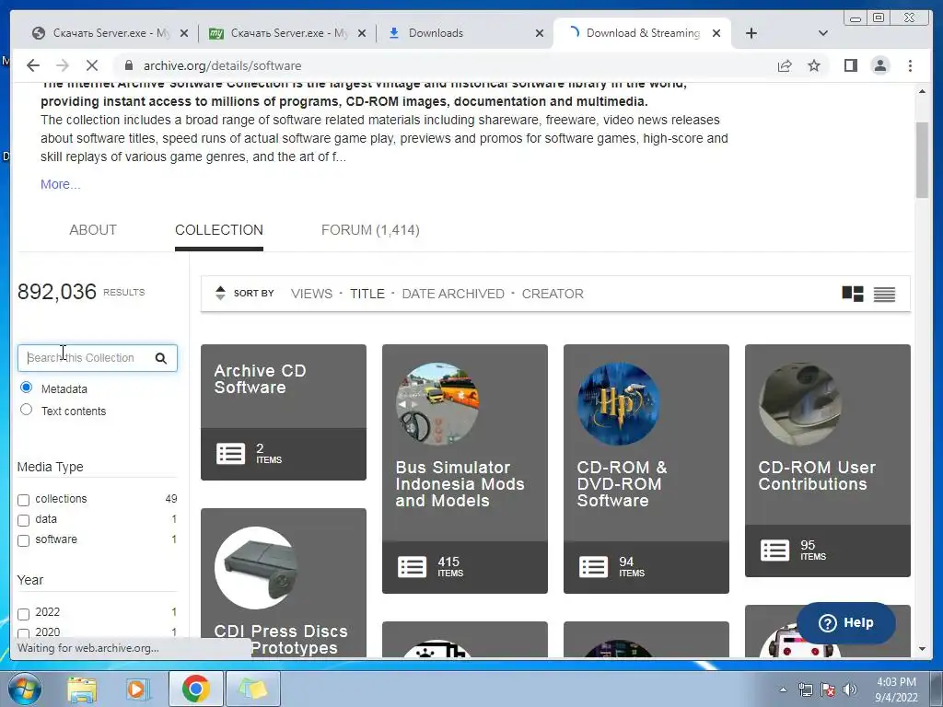943x707 pixels.
Task: Click the volume speaker tray icon
Action: pos(850,690)
